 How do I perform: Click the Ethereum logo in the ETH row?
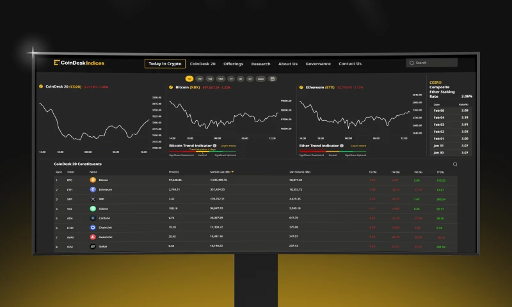click(x=93, y=189)
